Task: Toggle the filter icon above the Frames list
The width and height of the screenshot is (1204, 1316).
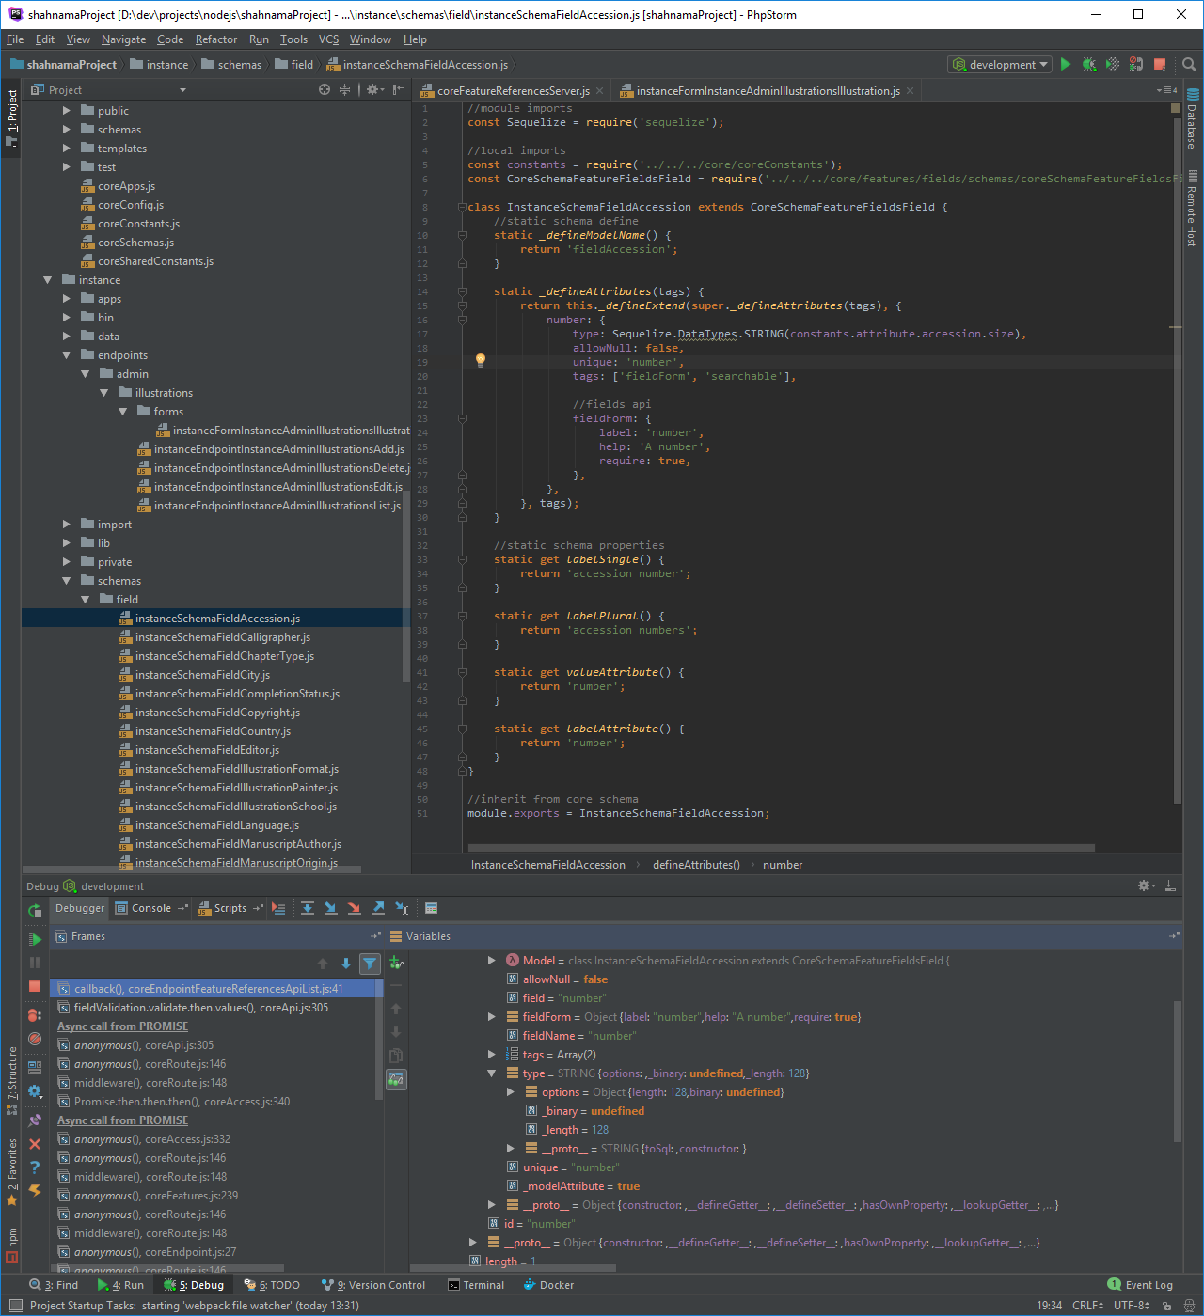Action: [x=370, y=963]
